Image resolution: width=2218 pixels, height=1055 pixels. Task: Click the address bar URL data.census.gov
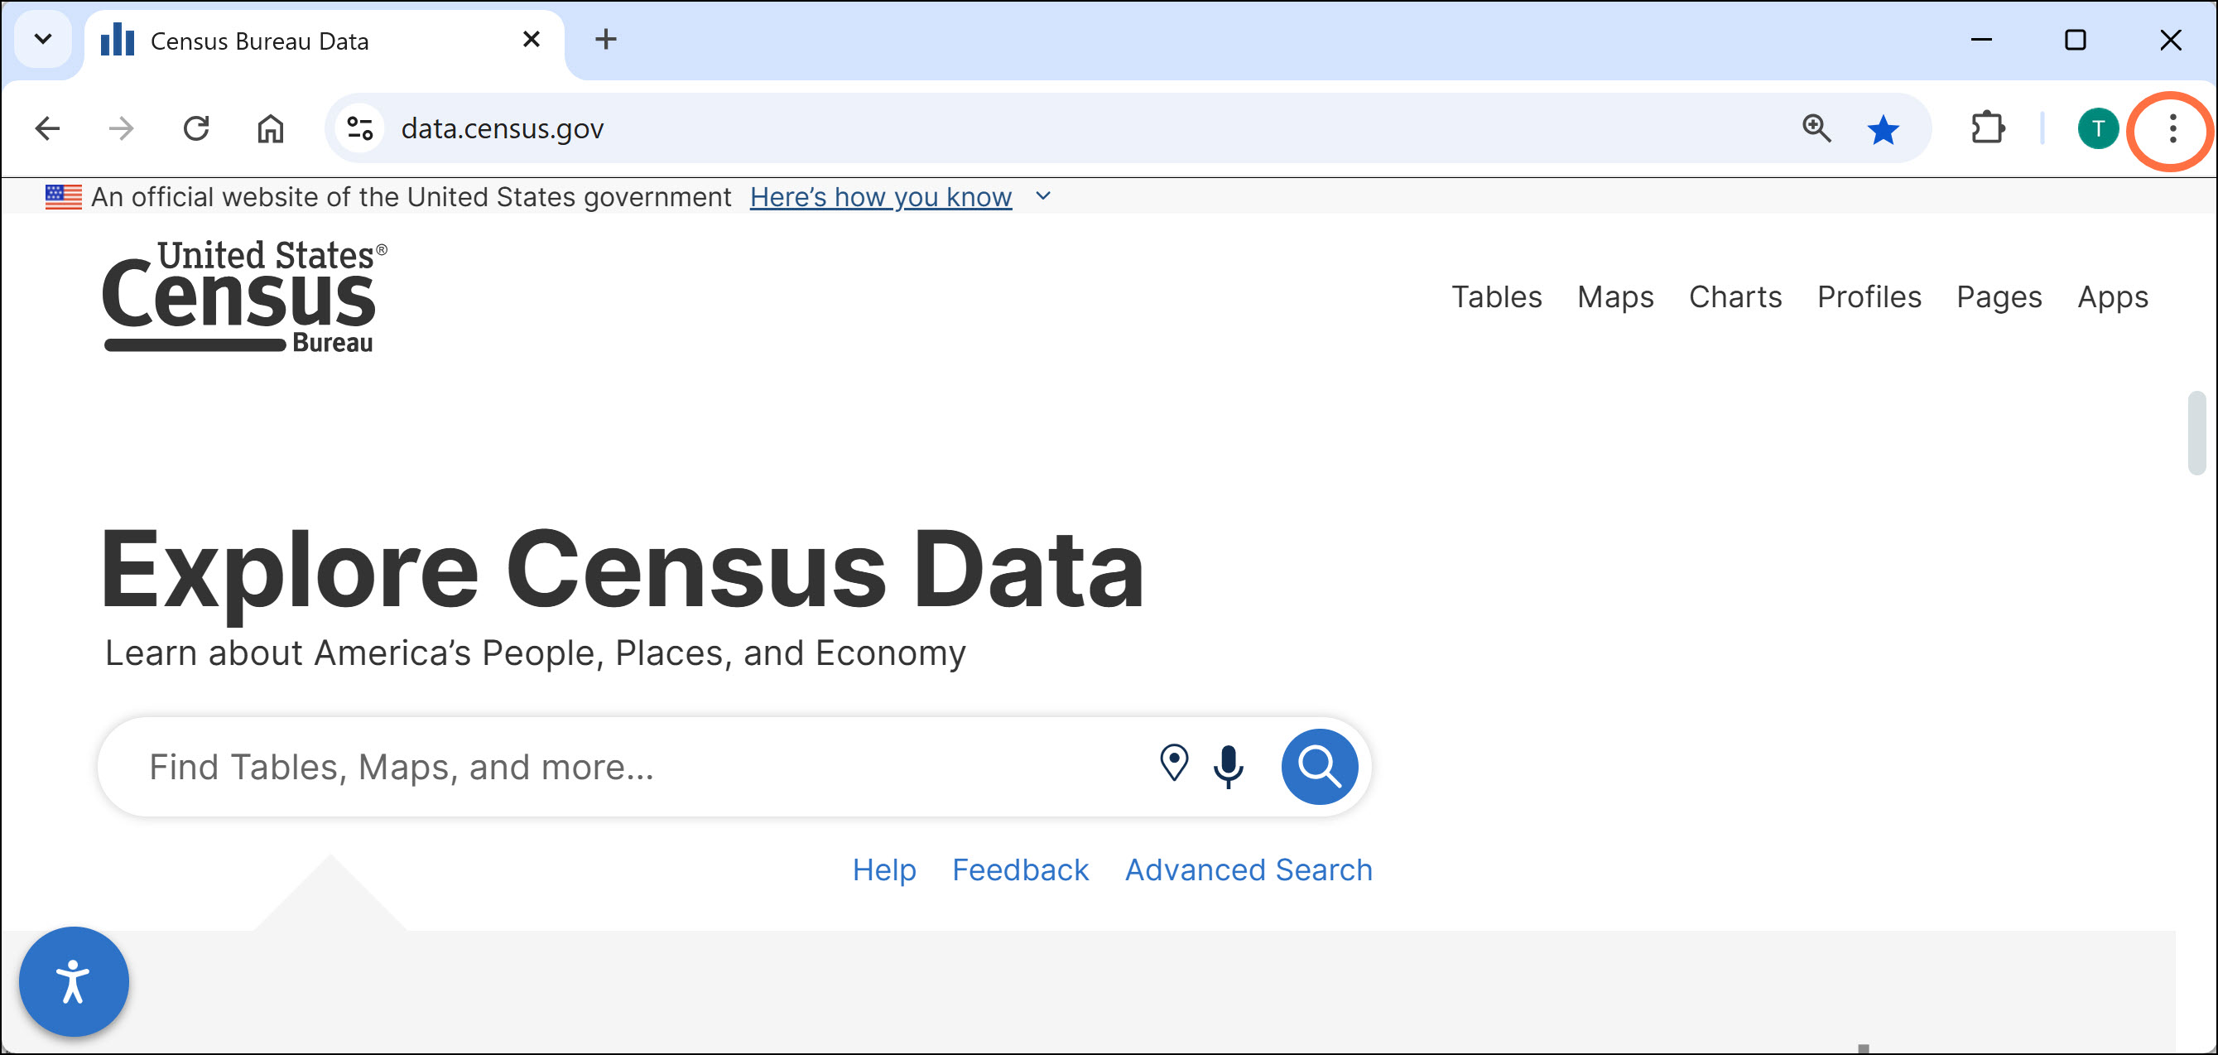click(503, 128)
